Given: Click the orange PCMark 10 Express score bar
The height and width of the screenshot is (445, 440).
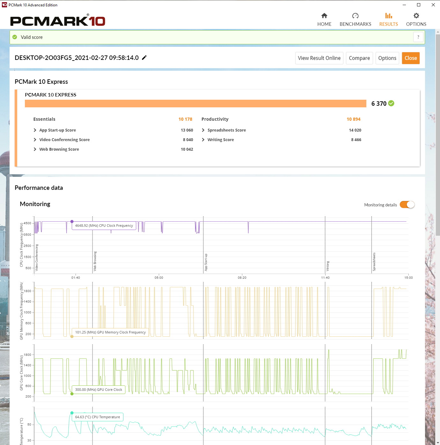Looking at the screenshot, I should [195, 104].
